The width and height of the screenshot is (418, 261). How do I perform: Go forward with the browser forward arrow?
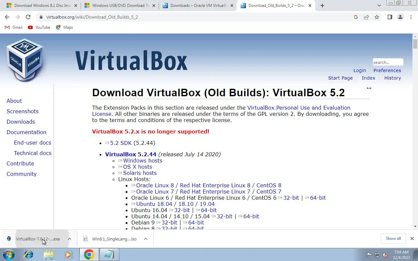point(18,17)
